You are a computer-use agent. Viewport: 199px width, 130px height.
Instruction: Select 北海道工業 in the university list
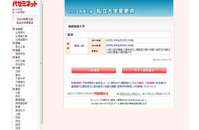21,36
